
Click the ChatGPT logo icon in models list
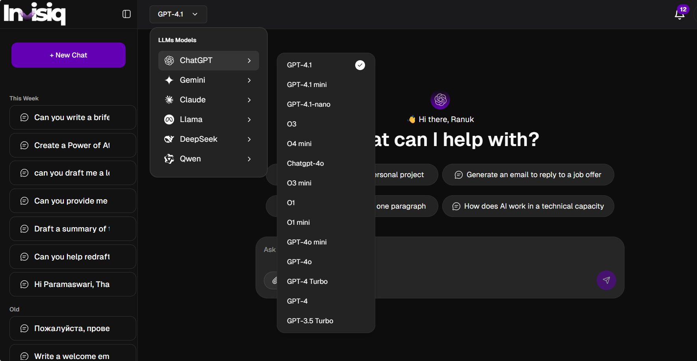(x=169, y=61)
